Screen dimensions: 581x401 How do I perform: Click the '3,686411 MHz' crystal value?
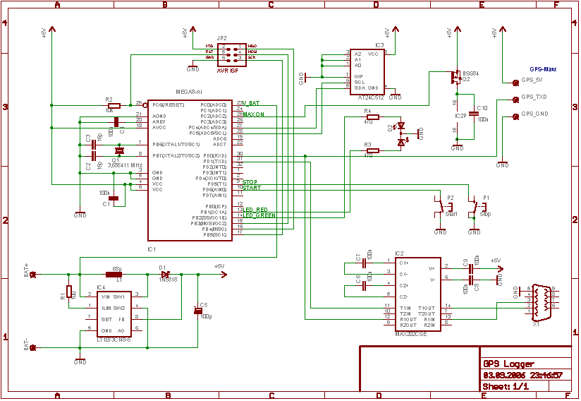point(125,165)
